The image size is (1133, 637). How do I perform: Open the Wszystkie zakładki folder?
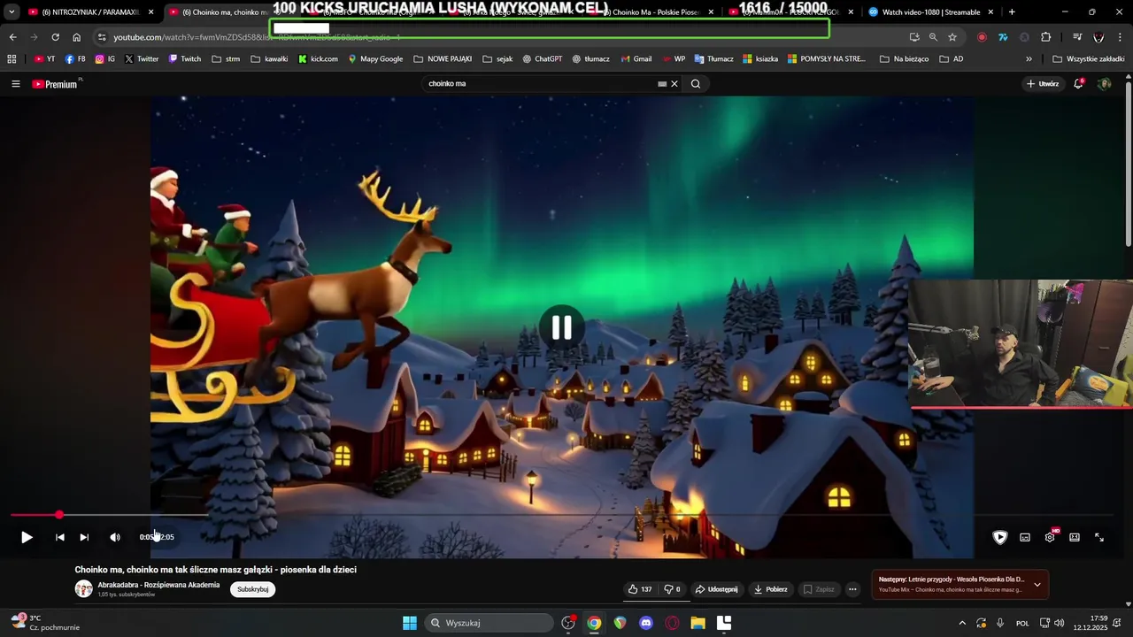pos(1089,59)
